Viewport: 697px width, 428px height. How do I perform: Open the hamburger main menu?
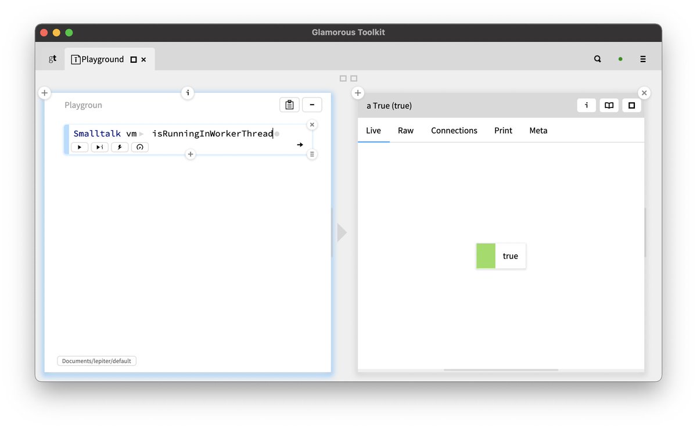pos(643,59)
